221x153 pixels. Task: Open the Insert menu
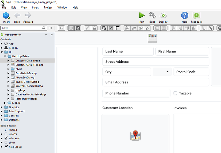pyautogui.click(x=35, y=8)
